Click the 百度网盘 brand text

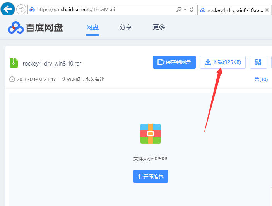44,27
